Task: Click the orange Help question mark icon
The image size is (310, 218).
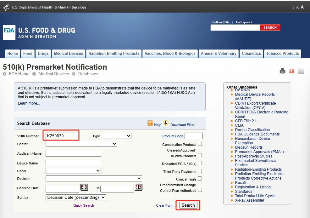Action: [150, 123]
